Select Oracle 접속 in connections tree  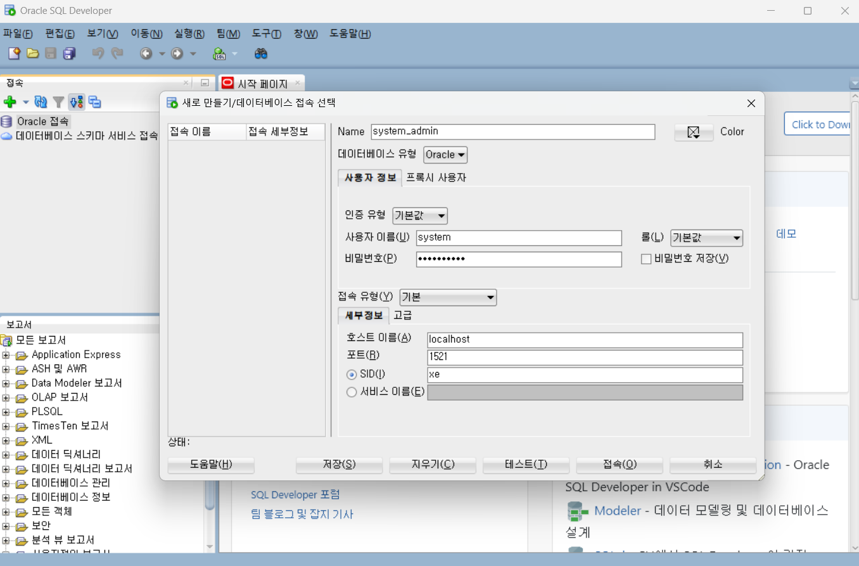[42, 121]
